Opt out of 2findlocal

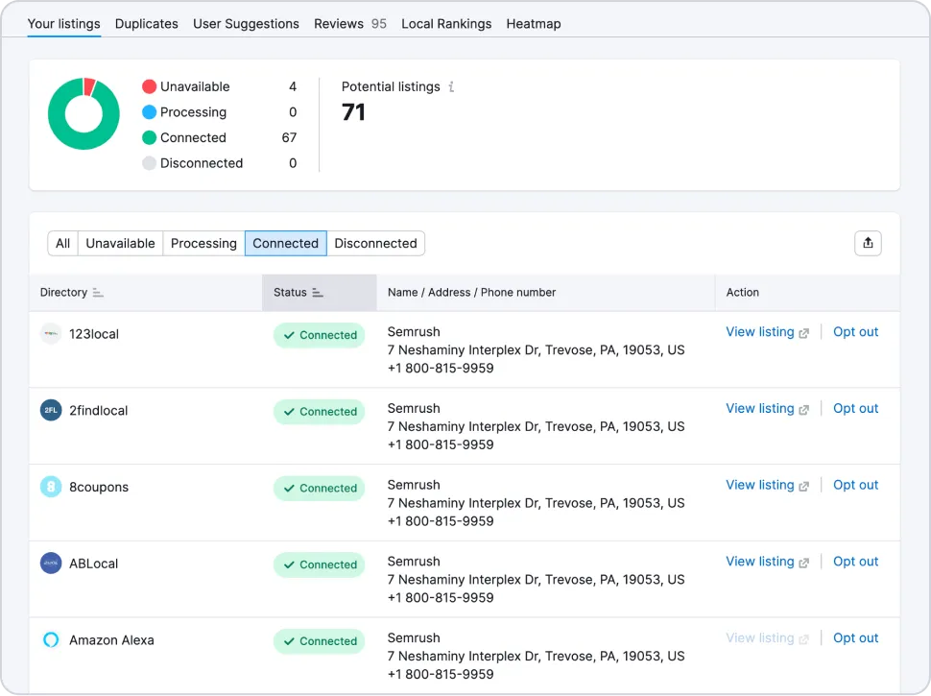[x=855, y=409]
